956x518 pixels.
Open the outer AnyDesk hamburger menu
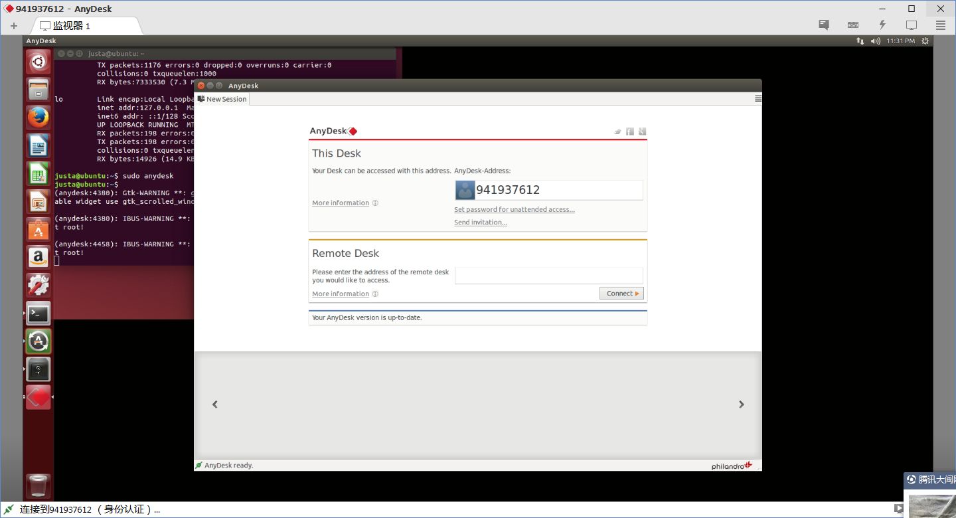point(941,25)
